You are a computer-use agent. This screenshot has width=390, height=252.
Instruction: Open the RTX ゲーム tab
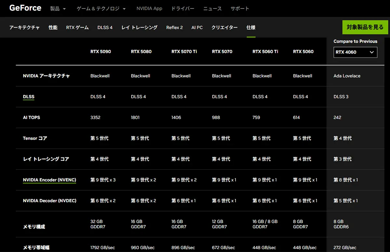77,28
